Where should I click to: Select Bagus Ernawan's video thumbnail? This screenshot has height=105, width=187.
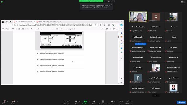click(173, 17)
